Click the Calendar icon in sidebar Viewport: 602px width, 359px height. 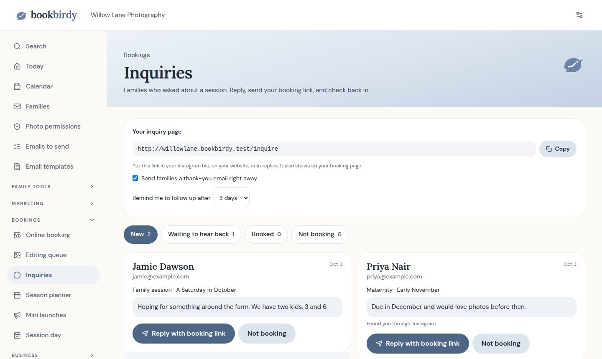[17, 86]
